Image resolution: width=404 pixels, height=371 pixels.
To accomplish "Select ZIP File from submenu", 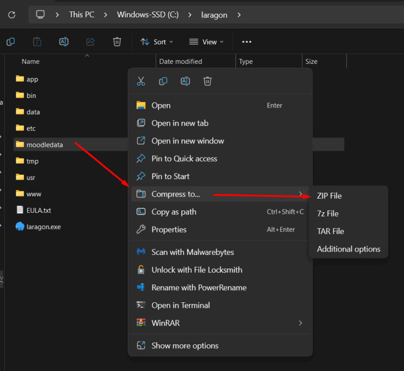I will pyautogui.click(x=348, y=196).
